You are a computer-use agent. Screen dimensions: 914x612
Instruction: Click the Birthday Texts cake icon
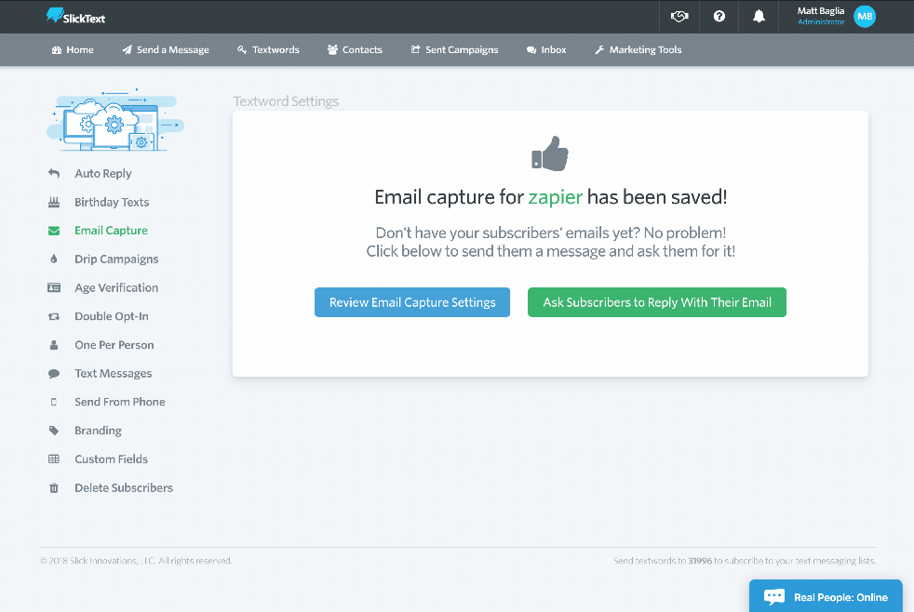coord(54,202)
